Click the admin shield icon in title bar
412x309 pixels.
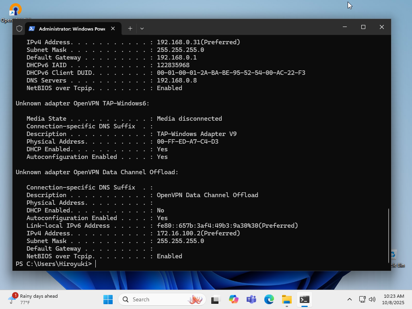19,29
